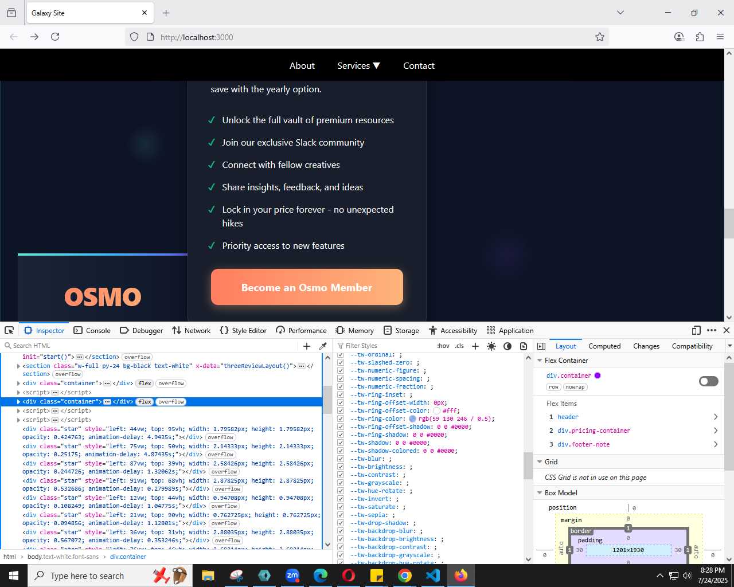734x587 pixels.
Task: Expand the section w-full py-24 node
Action: [x=18, y=366]
